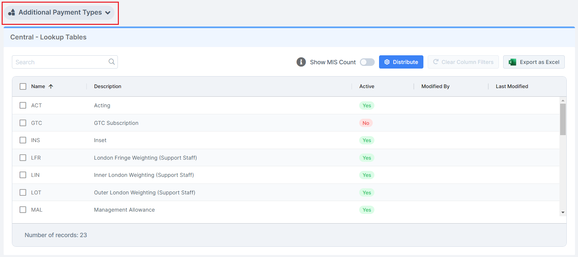The image size is (578, 257).
Task: Click the LIN name cell
Action: click(35, 175)
